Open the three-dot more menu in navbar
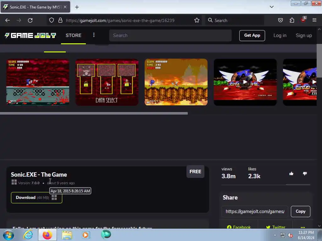 94,35
